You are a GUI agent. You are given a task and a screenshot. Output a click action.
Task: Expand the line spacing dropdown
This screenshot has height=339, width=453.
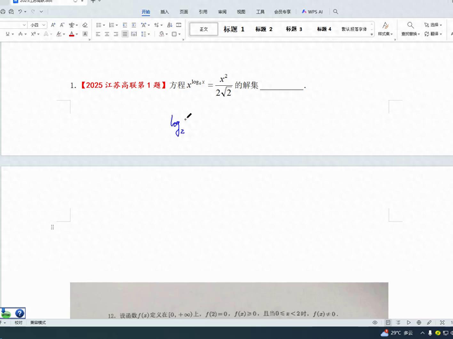pos(148,34)
